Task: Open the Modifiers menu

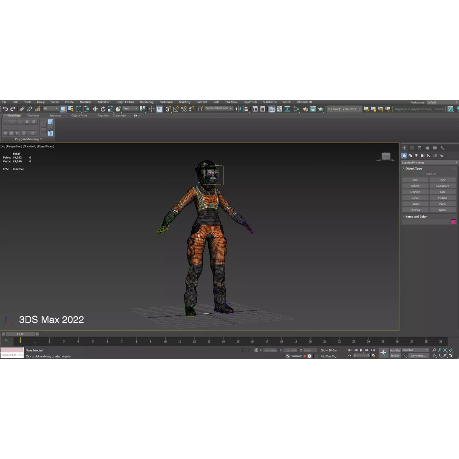Action: tap(85, 102)
